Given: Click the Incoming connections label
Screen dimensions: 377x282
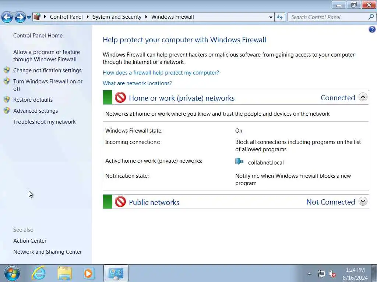Looking at the screenshot, I should click(133, 142).
